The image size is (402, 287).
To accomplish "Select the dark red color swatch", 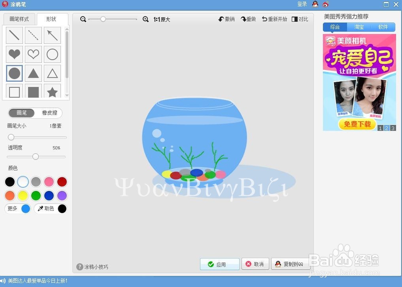I will [62, 182].
